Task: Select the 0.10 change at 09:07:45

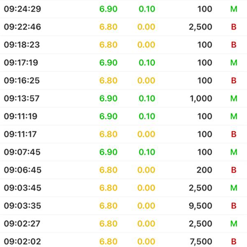Action: [147, 152]
